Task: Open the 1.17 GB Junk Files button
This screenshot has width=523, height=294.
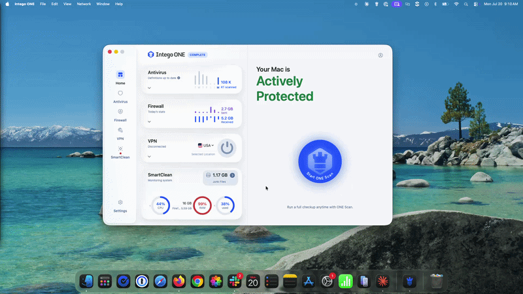Action: click(x=220, y=178)
